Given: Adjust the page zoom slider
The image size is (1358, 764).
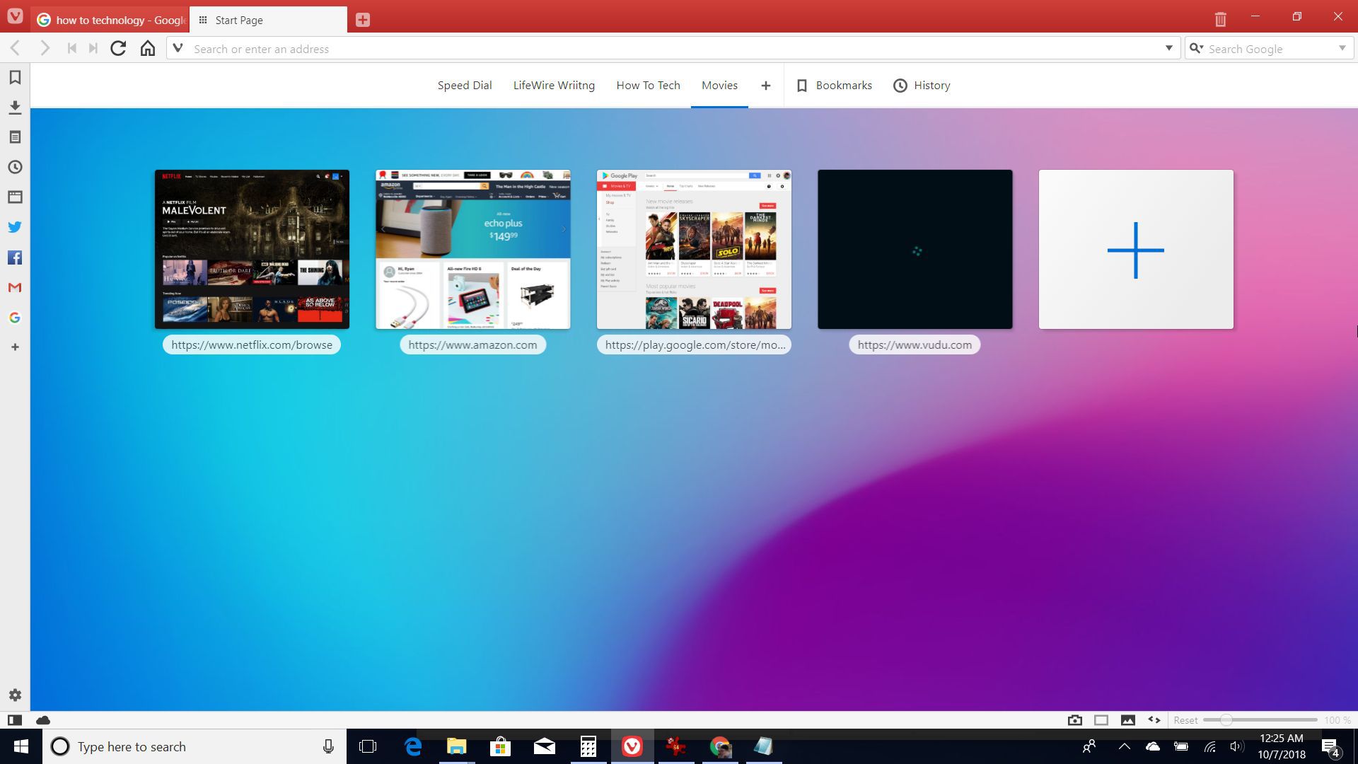Looking at the screenshot, I should click(1260, 720).
